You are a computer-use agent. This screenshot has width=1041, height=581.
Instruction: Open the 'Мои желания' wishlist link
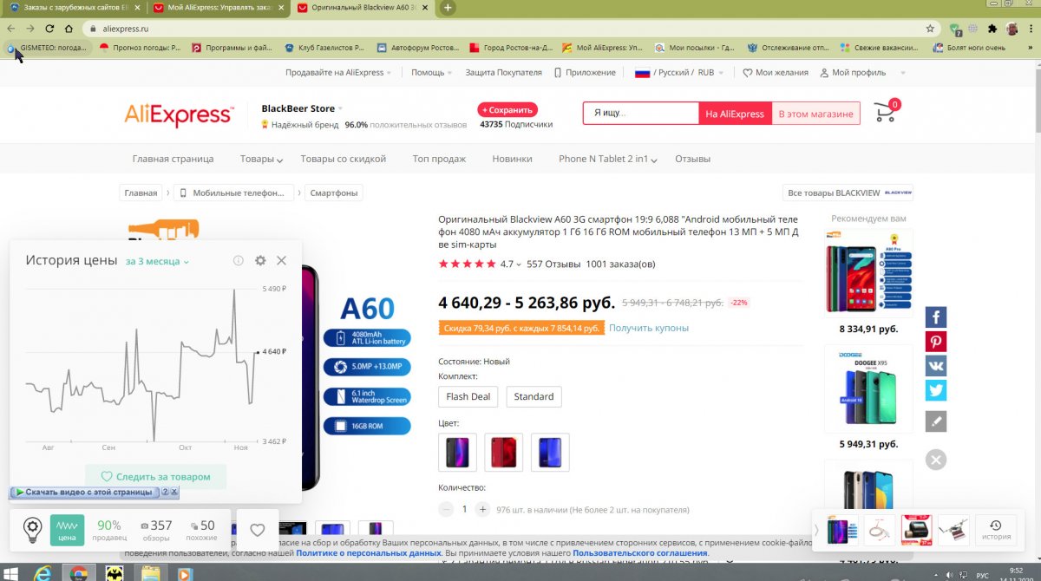click(x=776, y=73)
